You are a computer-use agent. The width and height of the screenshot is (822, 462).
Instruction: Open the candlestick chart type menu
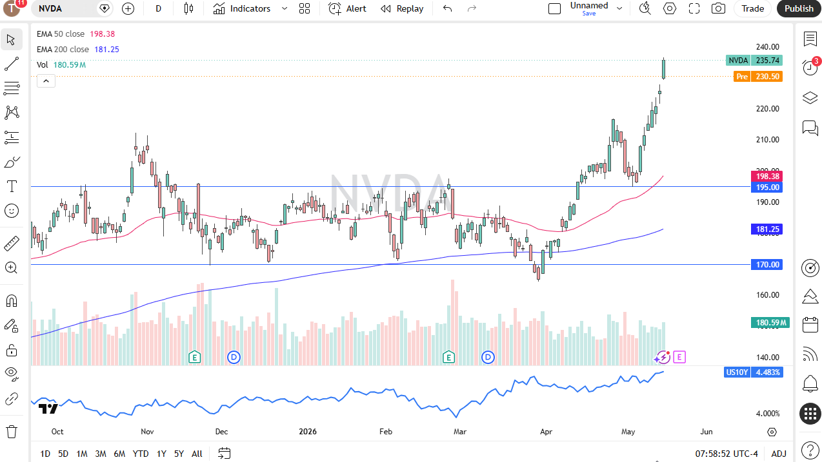188,8
